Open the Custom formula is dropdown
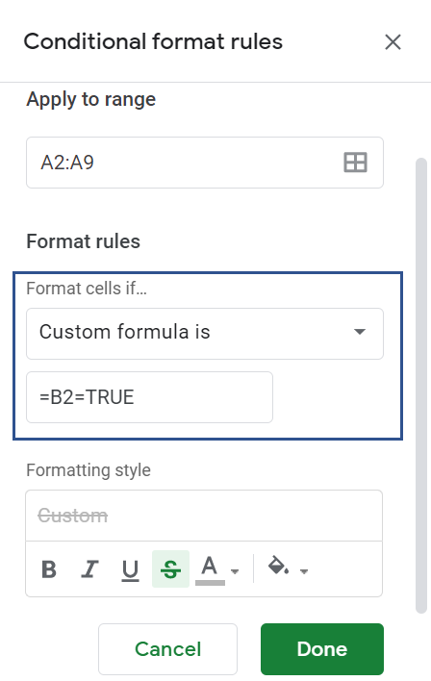Image resolution: width=431 pixels, height=681 pixels. 205,334
